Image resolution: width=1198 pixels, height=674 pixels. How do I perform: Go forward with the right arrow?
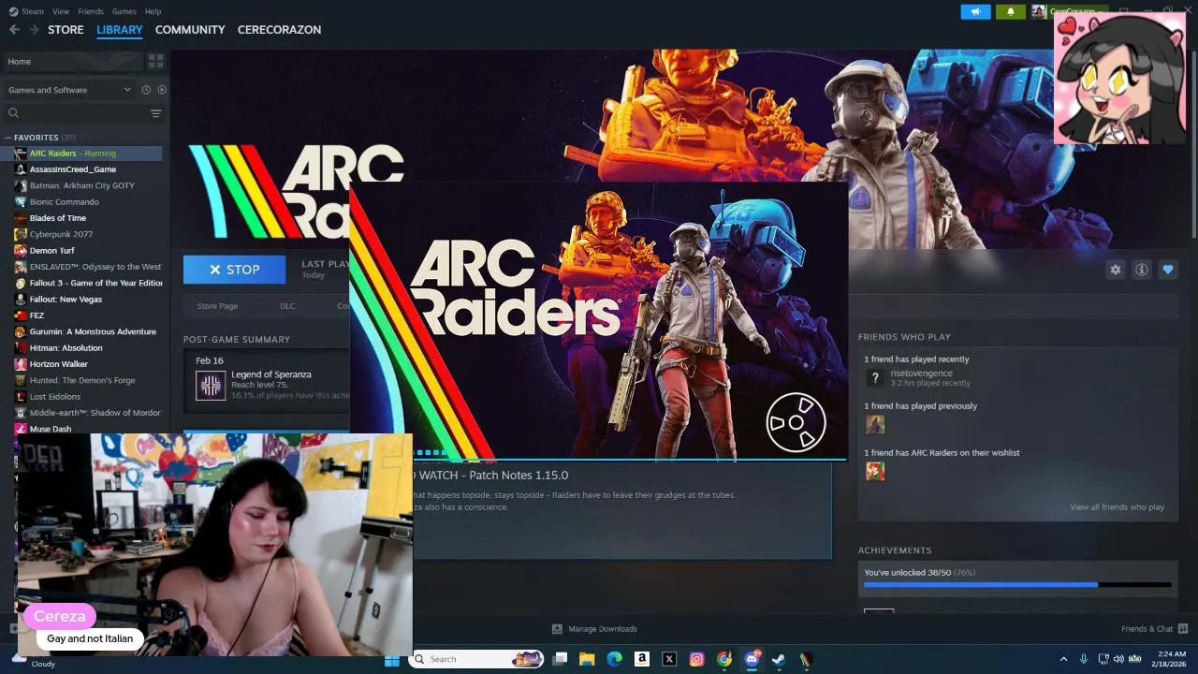34,30
